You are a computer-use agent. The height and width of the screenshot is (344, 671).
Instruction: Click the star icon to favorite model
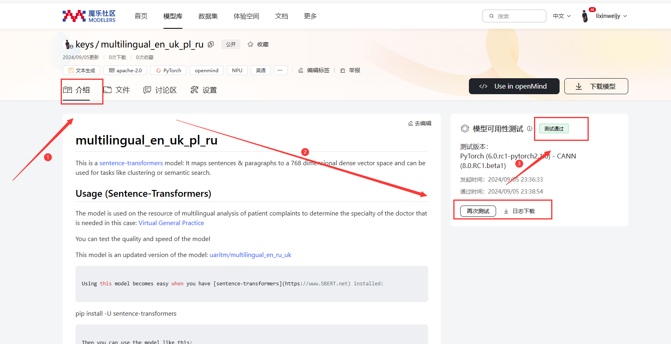point(250,44)
